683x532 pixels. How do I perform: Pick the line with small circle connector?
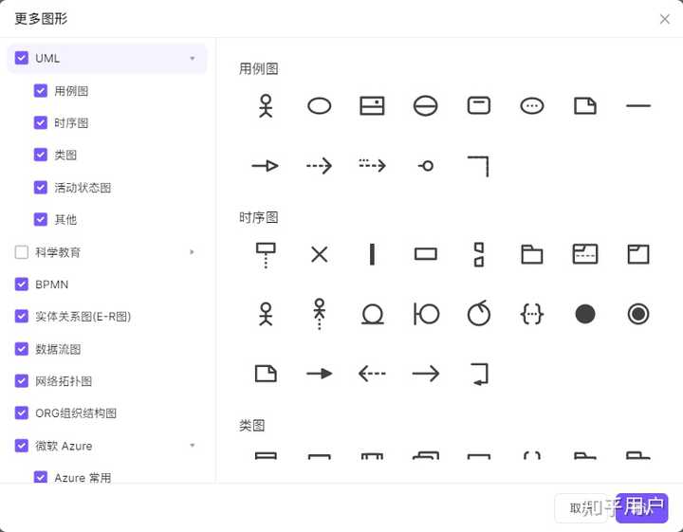click(x=426, y=166)
